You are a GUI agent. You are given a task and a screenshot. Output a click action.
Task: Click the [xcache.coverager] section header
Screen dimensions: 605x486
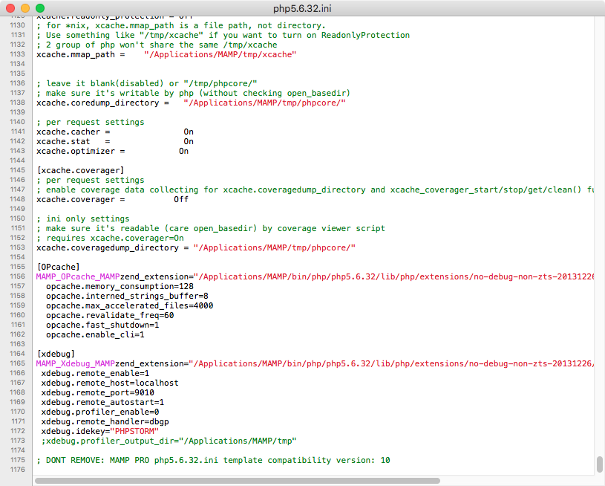click(80, 170)
